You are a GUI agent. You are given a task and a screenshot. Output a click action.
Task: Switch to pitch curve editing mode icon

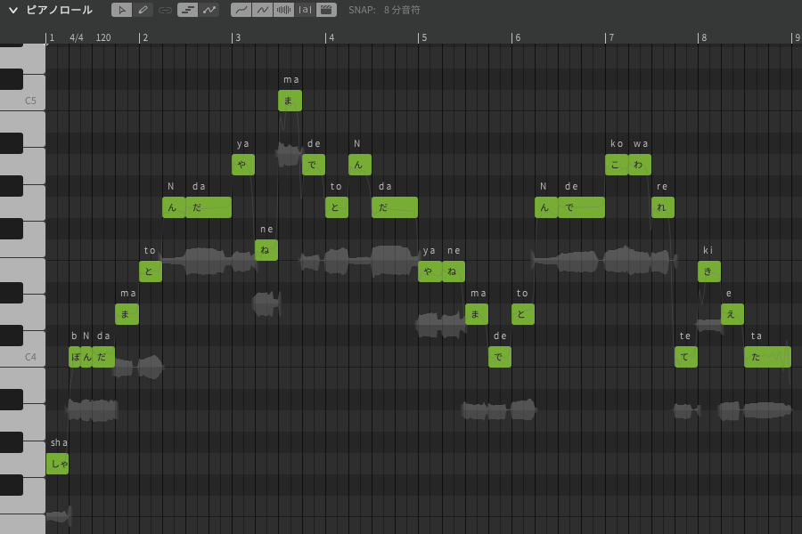[209, 10]
